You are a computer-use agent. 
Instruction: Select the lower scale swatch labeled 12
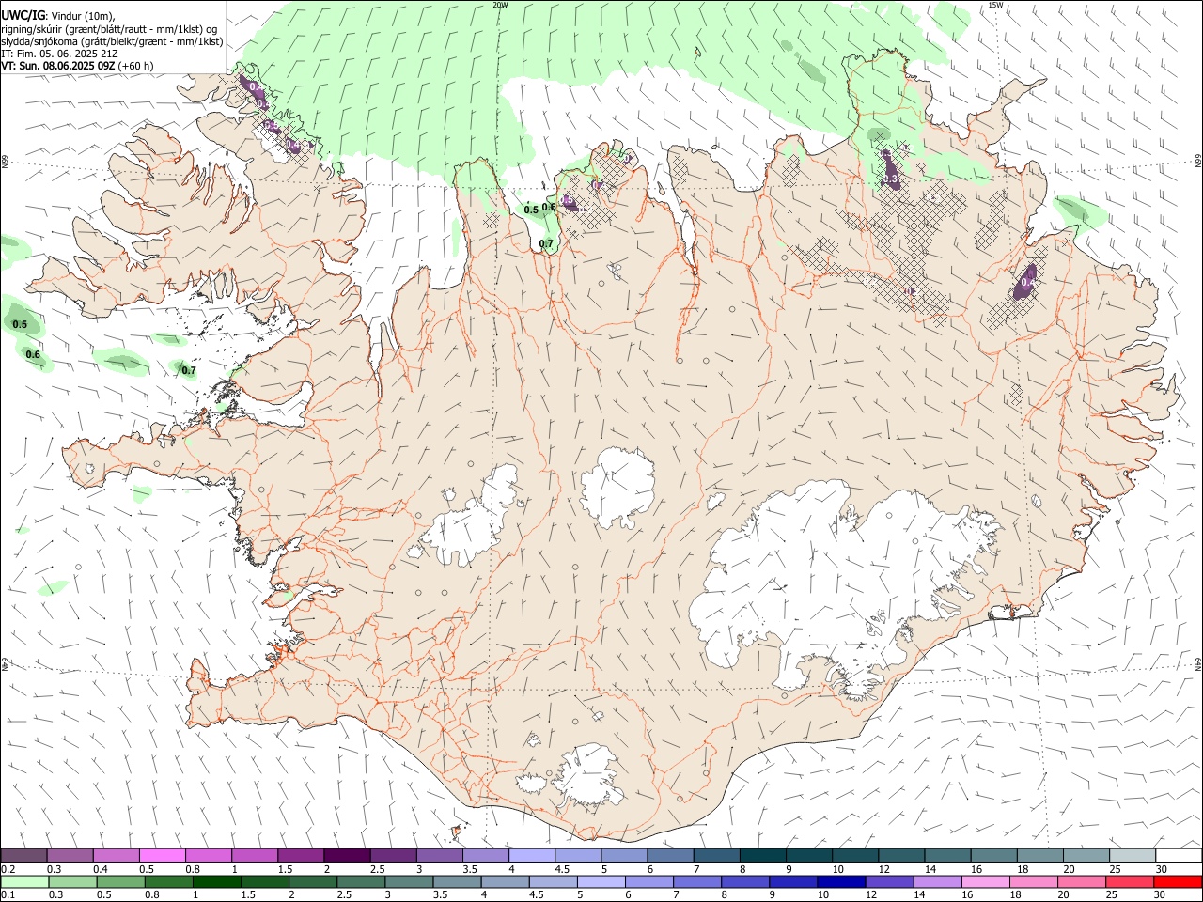[x=888, y=881]
